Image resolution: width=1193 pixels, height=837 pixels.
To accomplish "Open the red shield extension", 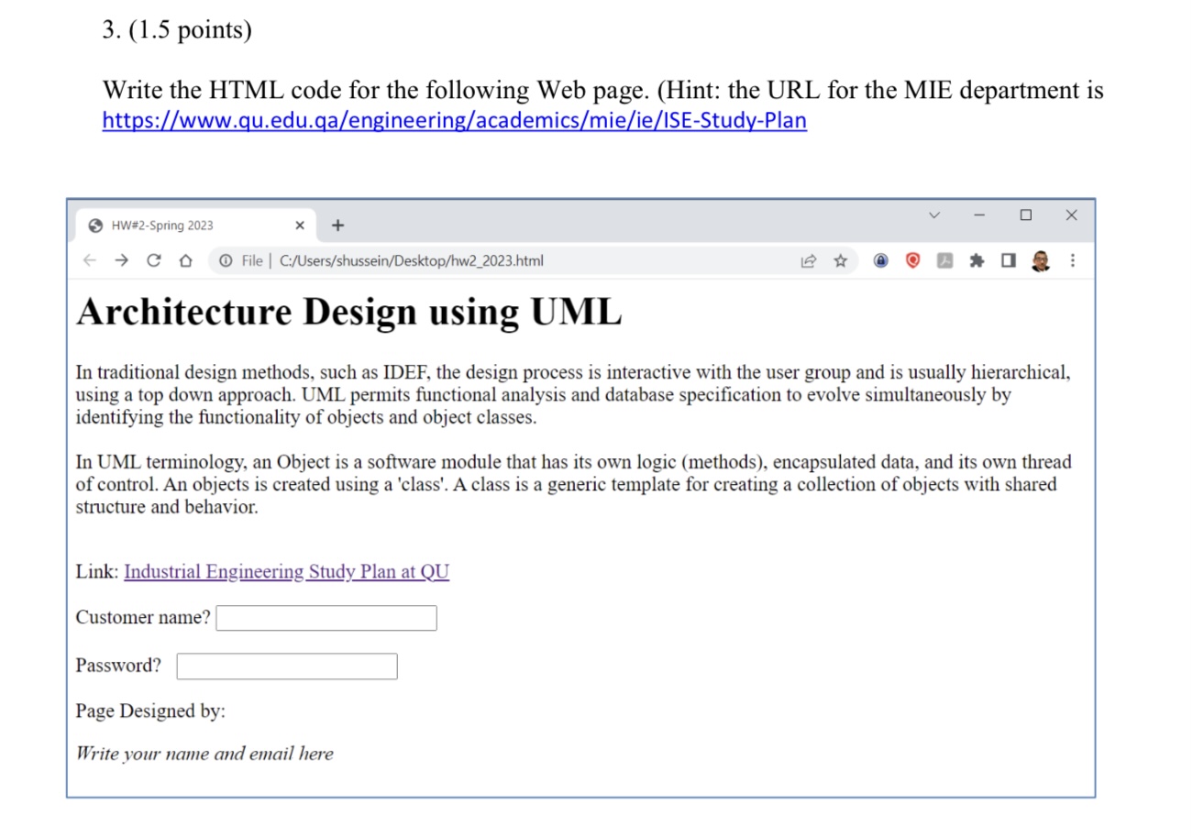I will pyautogui.click(x=912, y=261).
